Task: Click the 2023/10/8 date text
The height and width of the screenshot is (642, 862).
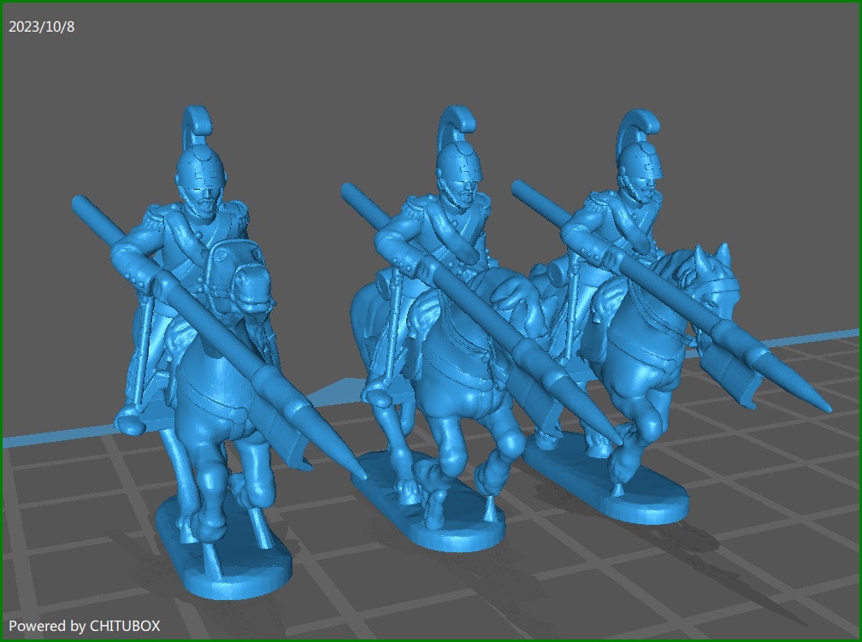Action: click(42, 27)
